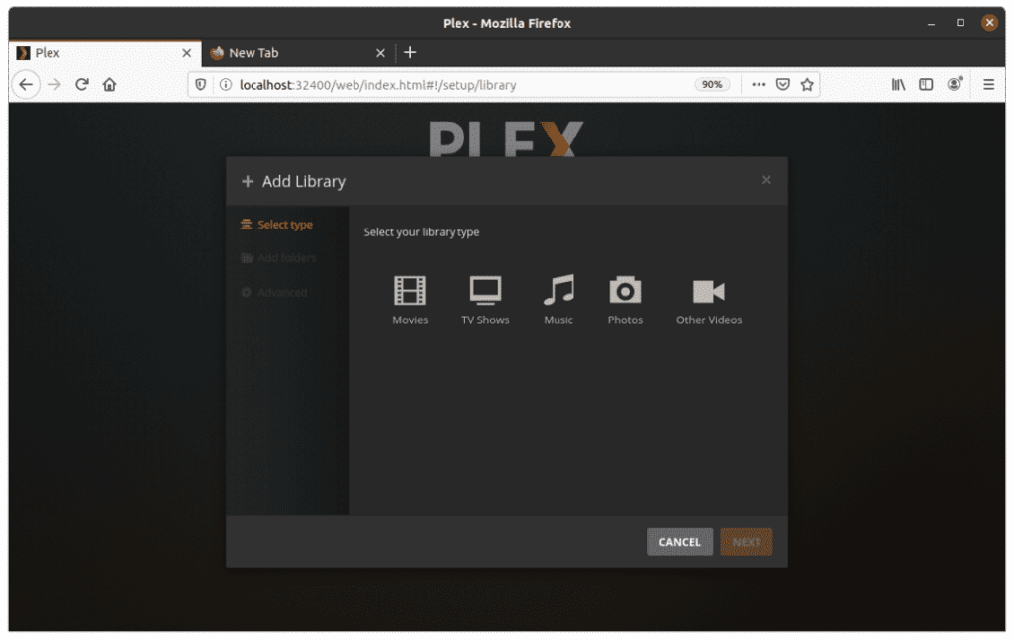Open the Firefox library menu
Viewport: 1014px width, 640px height.
(x=898, y=85)
